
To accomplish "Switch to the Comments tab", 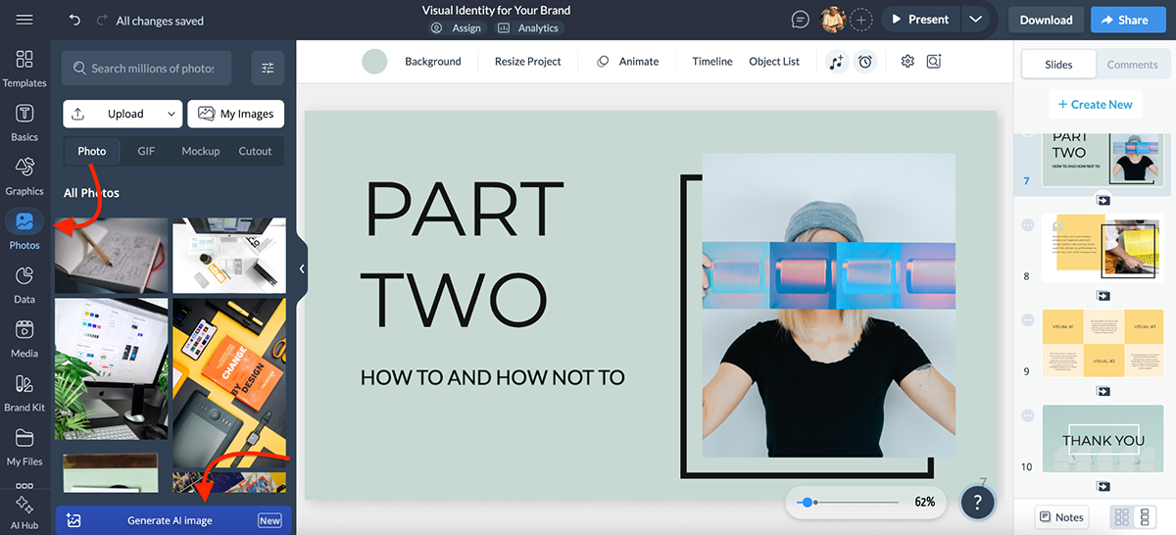I will tap(1132, 65).
